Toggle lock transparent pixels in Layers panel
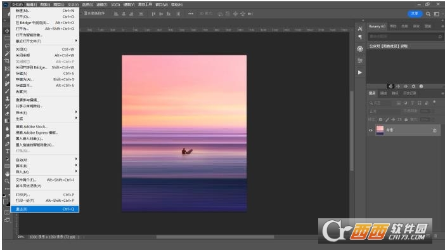Screen dimensions: 445x250 click(380, 119)
